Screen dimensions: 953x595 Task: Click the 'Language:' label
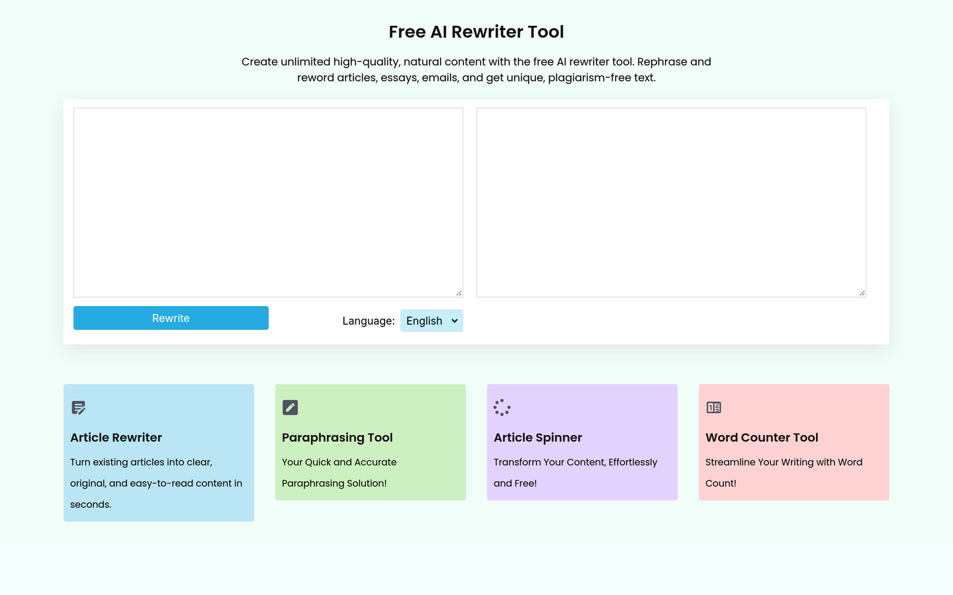[x=369, y=321]
